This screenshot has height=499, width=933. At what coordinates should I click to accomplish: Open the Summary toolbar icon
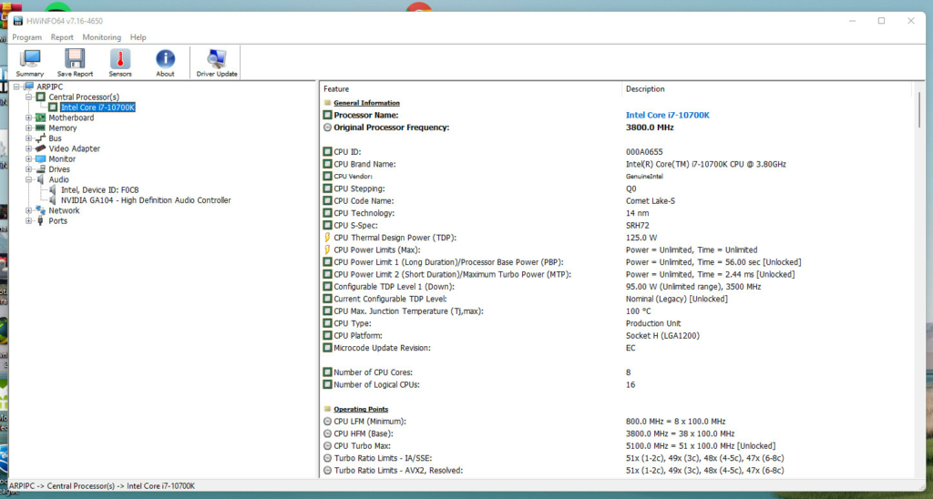click(x=30, y=63)
